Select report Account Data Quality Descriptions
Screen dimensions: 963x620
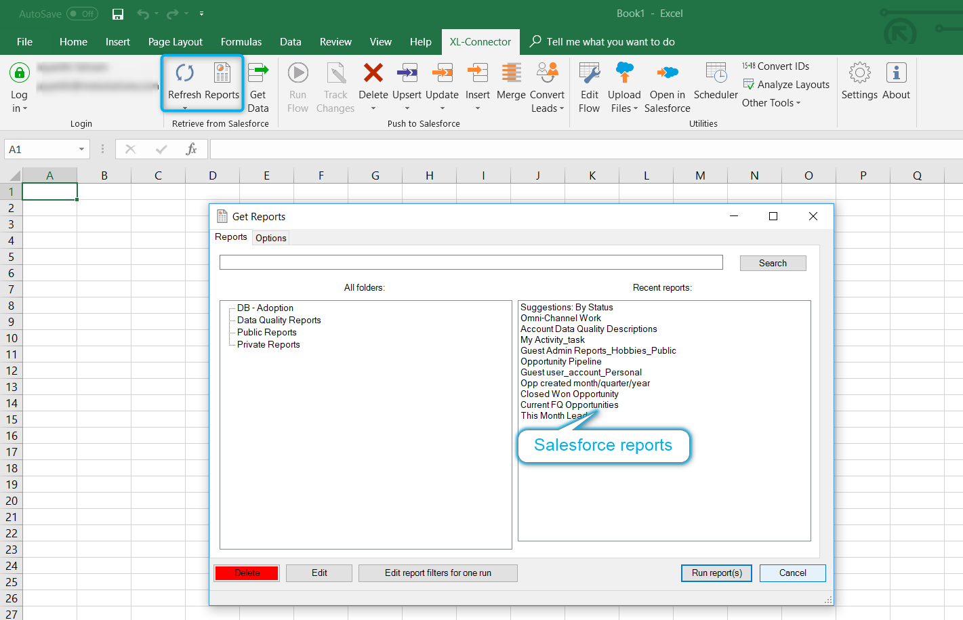pyautogui.click(x=589, y=329)
